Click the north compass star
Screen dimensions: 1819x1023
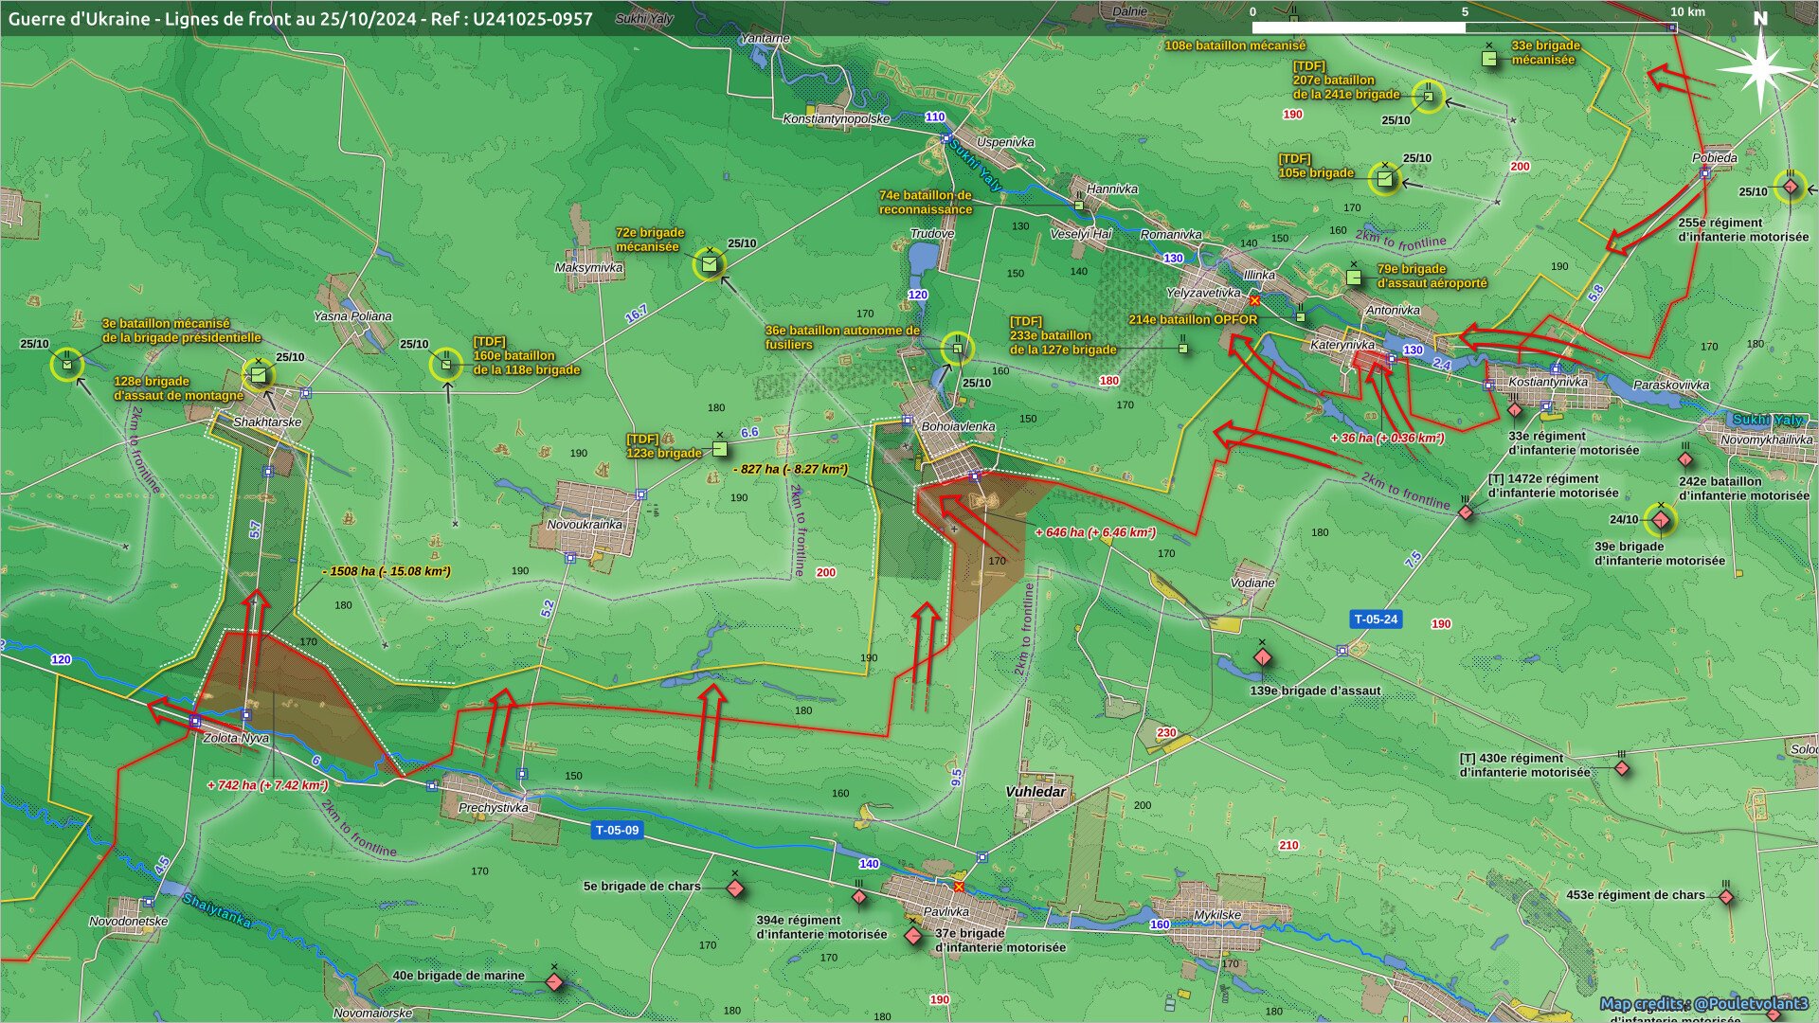coord(1760,68)
